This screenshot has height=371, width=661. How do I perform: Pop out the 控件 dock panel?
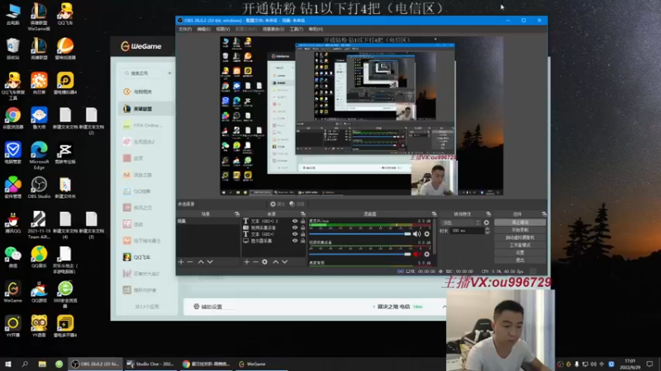pos(544,214)
